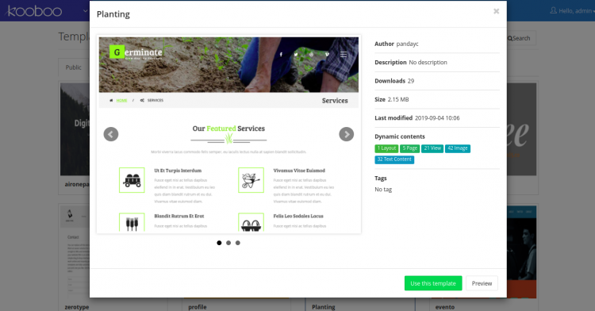Click the hamburger menu icon in preview
The image size is (595, 311).
click(344, 54)
